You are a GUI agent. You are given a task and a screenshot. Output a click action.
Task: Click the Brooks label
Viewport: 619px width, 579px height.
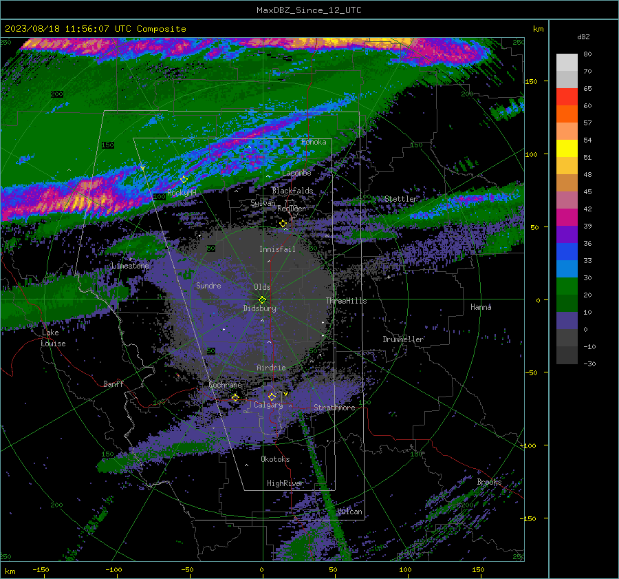pos(489,482)
